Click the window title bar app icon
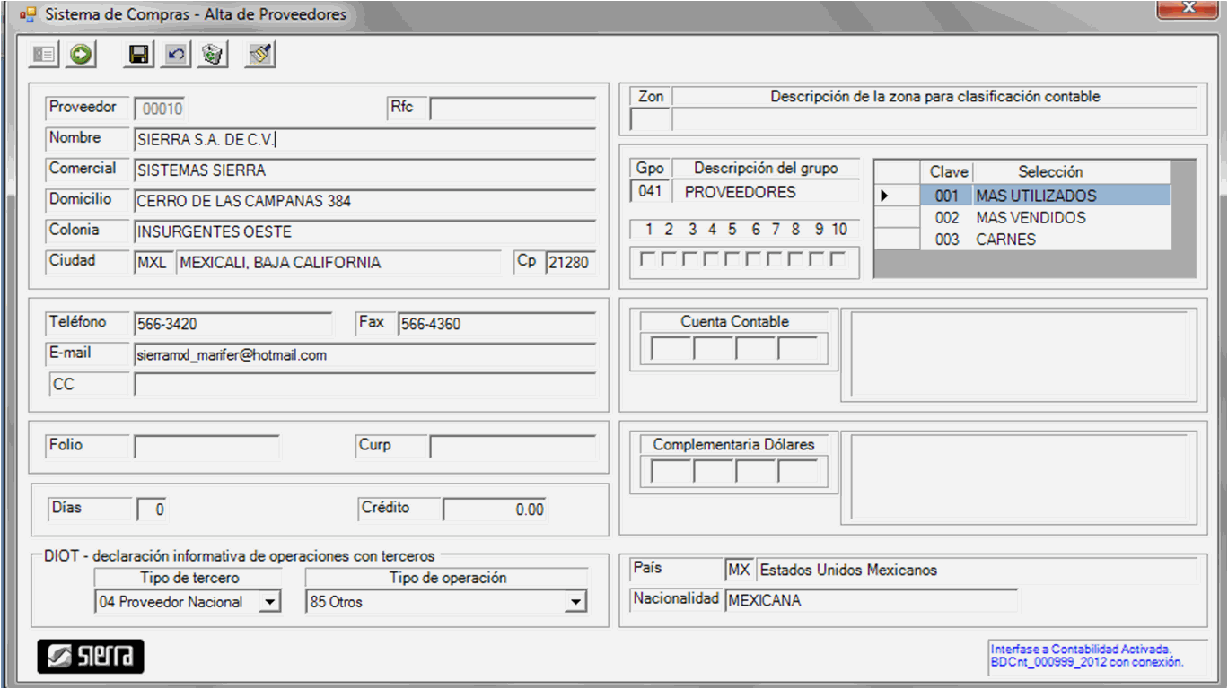Viewport: 1228px width, 689px height. tap(28, 14)
